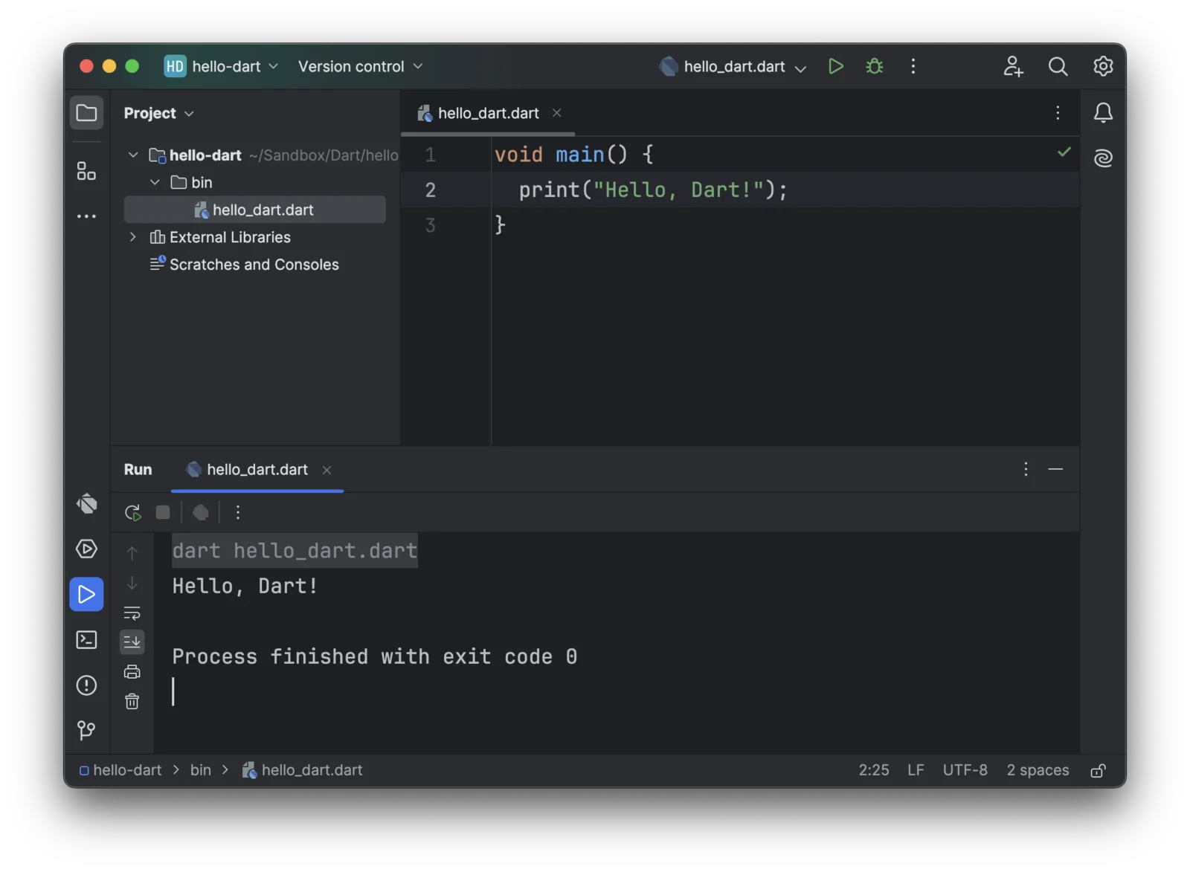Open Dart DevTools icon in Run toolbar
The width and height of the screenshot is (1190, 872).
(200, 512)
